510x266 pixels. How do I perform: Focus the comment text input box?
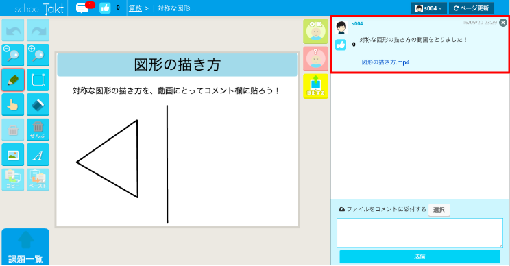(420, 233)
